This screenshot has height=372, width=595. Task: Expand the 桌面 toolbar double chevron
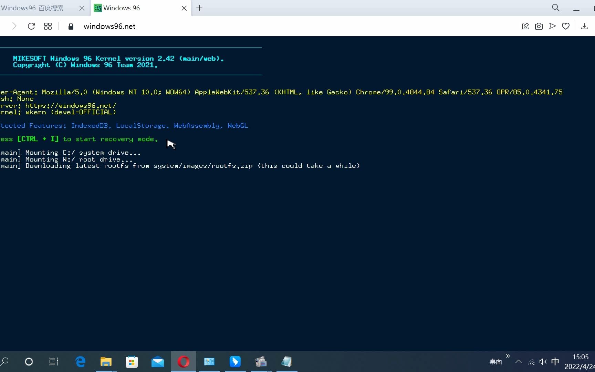pyautogui.click(x=508, y=356)
